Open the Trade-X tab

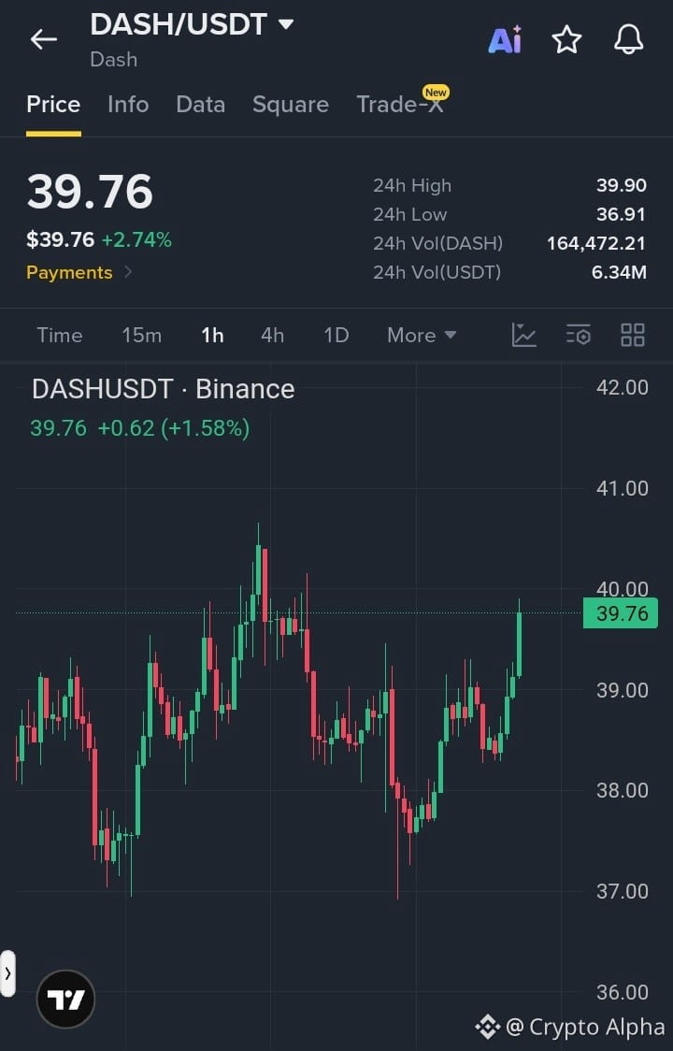pos(401,105)
